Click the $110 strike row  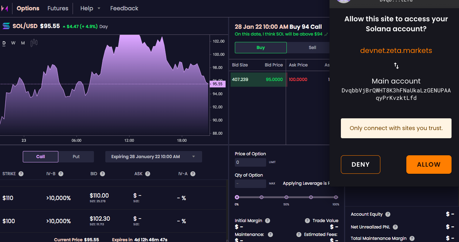click(113, 198)
